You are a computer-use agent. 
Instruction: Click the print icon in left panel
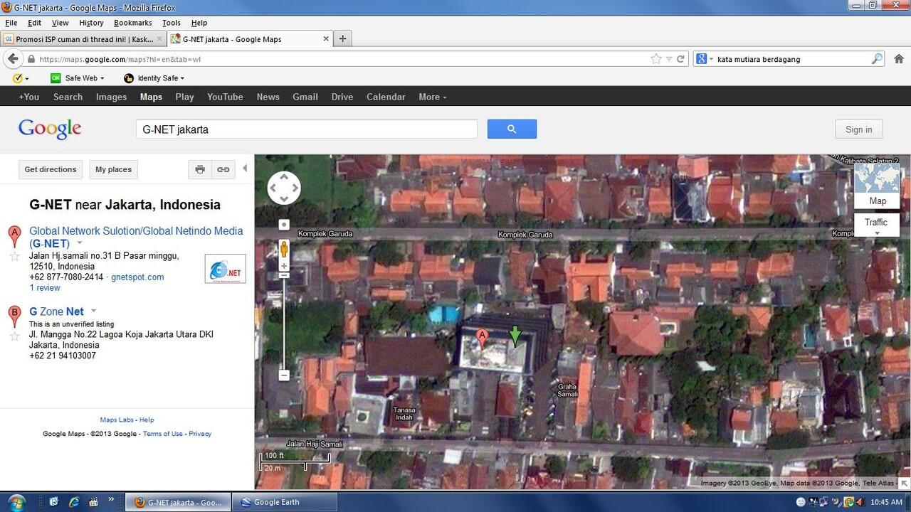(200, 169)
